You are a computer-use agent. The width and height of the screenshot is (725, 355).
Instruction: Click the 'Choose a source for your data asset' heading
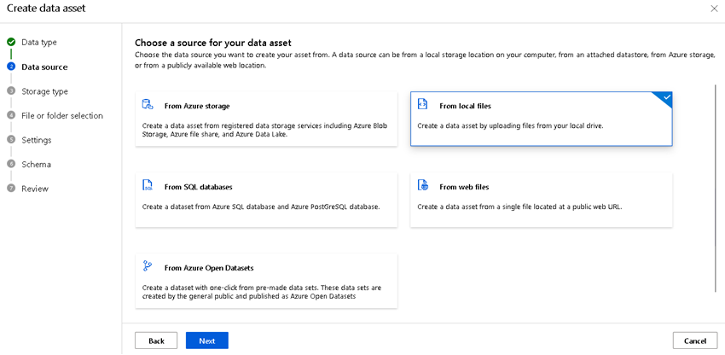point(213,43)
